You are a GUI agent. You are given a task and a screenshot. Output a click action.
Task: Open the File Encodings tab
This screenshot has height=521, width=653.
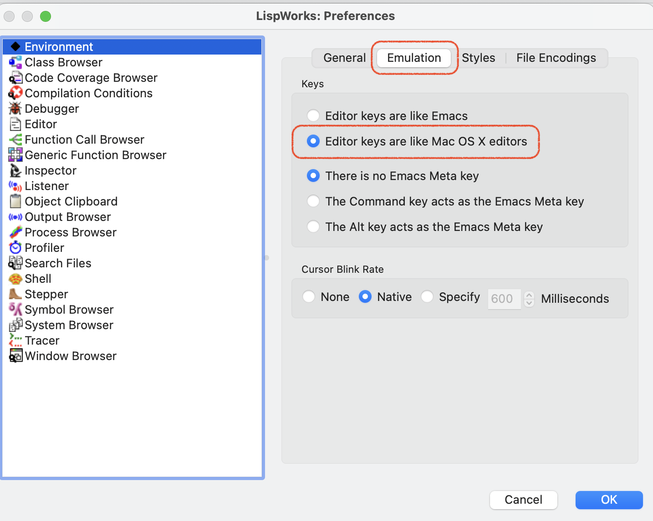coord(556,58)
